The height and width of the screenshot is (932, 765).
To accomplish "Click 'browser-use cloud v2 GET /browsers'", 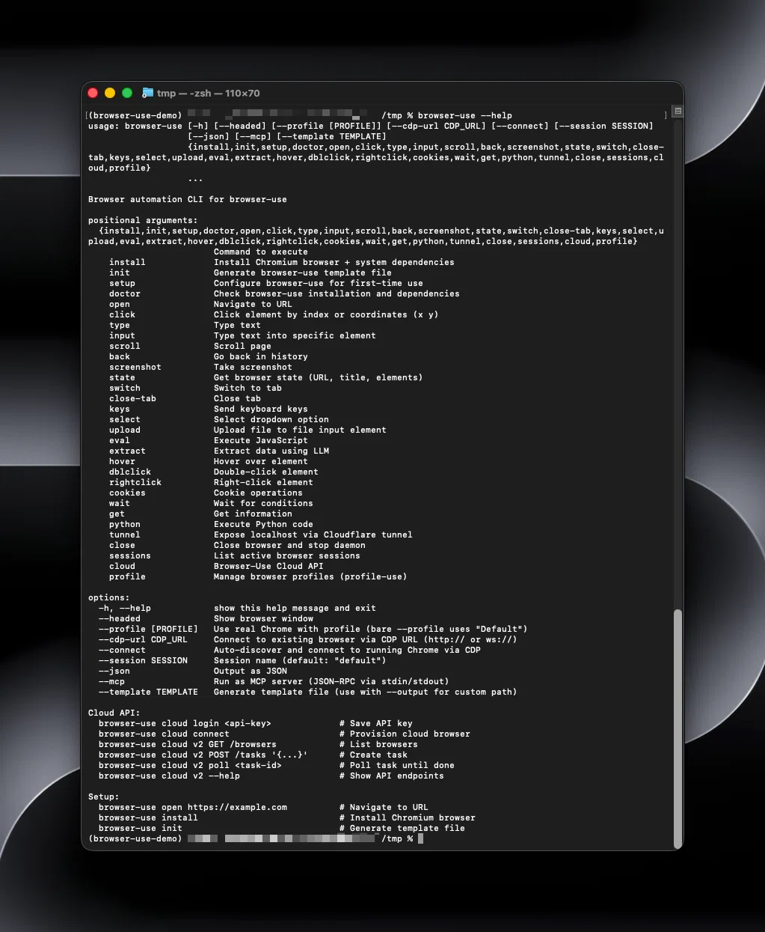I will [188, 744].
